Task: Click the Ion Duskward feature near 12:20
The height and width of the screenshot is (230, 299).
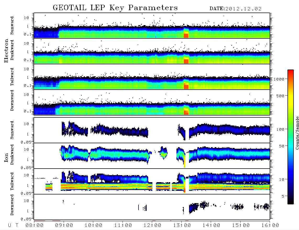Action: (x=163, y=153)
